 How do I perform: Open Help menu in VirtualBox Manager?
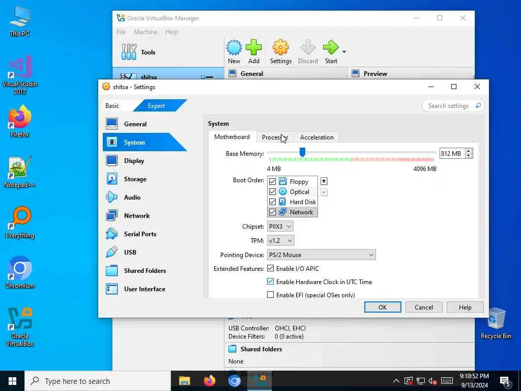pos(171,32)
